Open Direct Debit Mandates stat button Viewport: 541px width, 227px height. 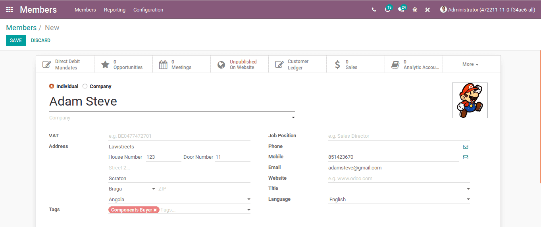(65, 64)
